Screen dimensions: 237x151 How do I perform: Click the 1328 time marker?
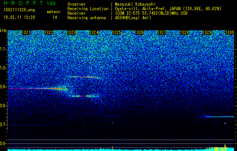click(184, 32)
